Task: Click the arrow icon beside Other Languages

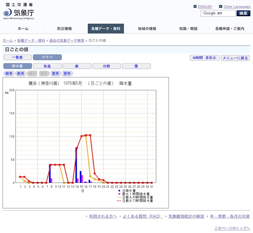Action: (x=221, y=7)
